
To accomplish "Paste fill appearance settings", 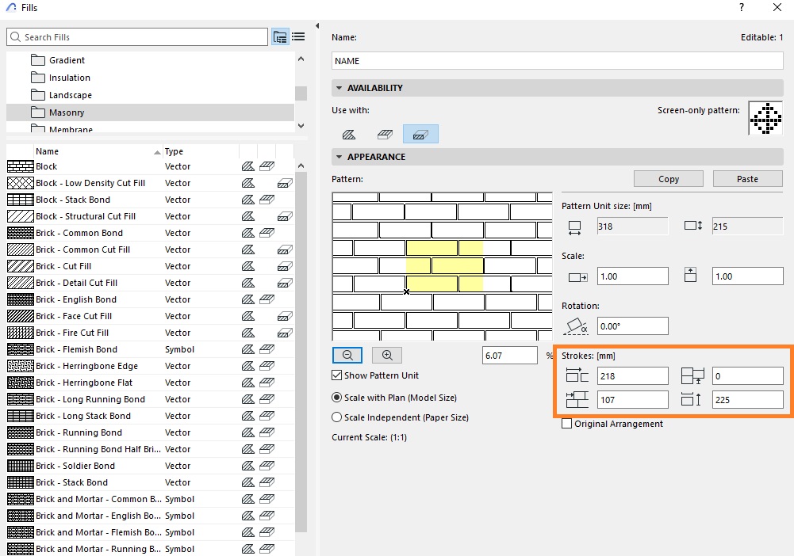I will coord(746,178).
